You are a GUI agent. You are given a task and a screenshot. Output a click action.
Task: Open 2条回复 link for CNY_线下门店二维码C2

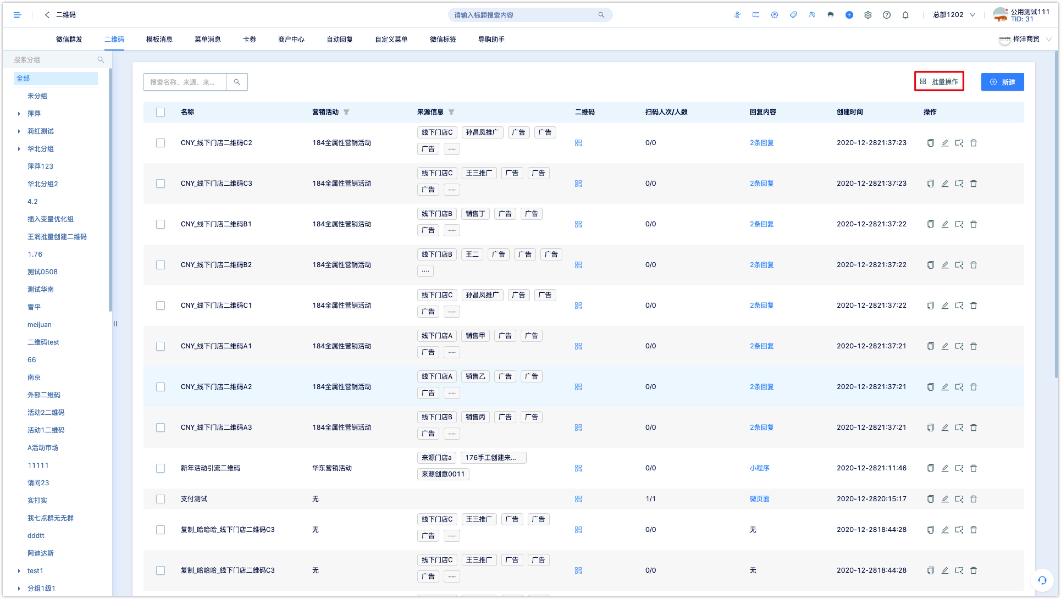[762, 143]
